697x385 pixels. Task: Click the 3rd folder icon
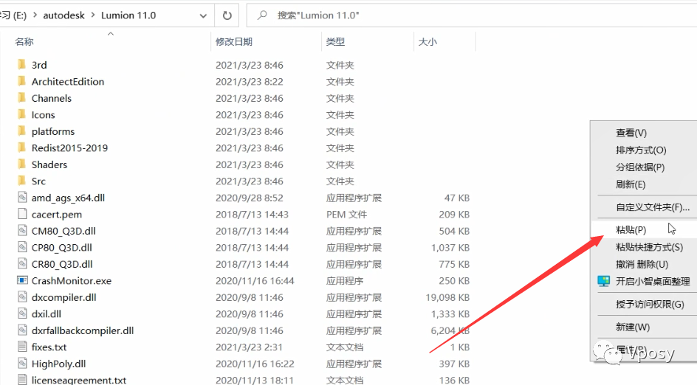[22, 65]
